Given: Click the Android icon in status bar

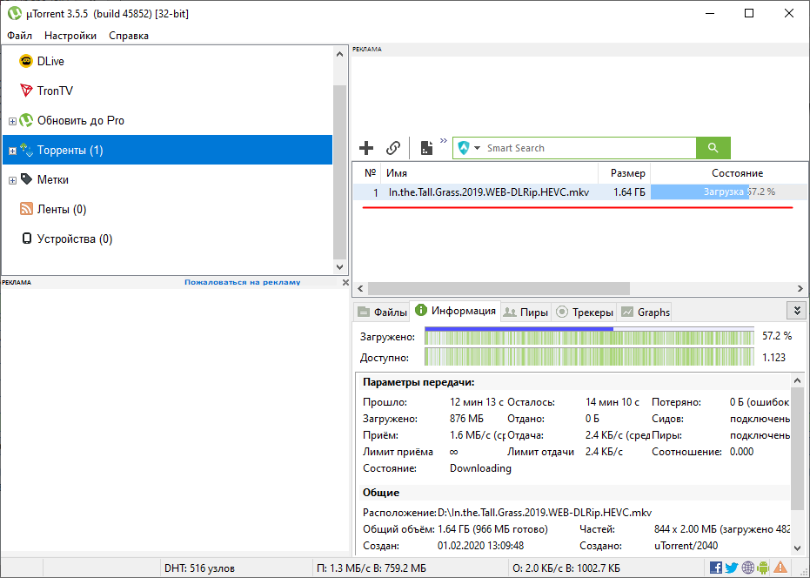Looking at the screenshot, I should [763, 568].
